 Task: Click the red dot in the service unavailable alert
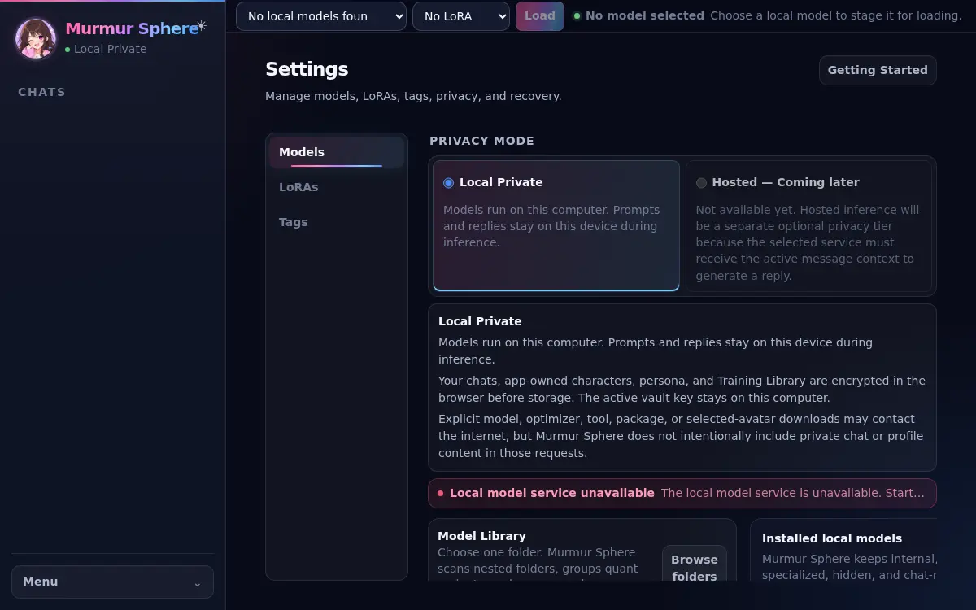pos(440,493)
